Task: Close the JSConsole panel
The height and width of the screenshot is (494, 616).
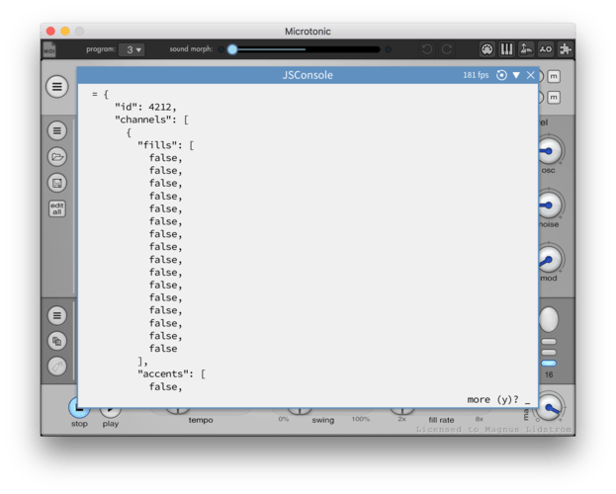Action: [530, 75]
